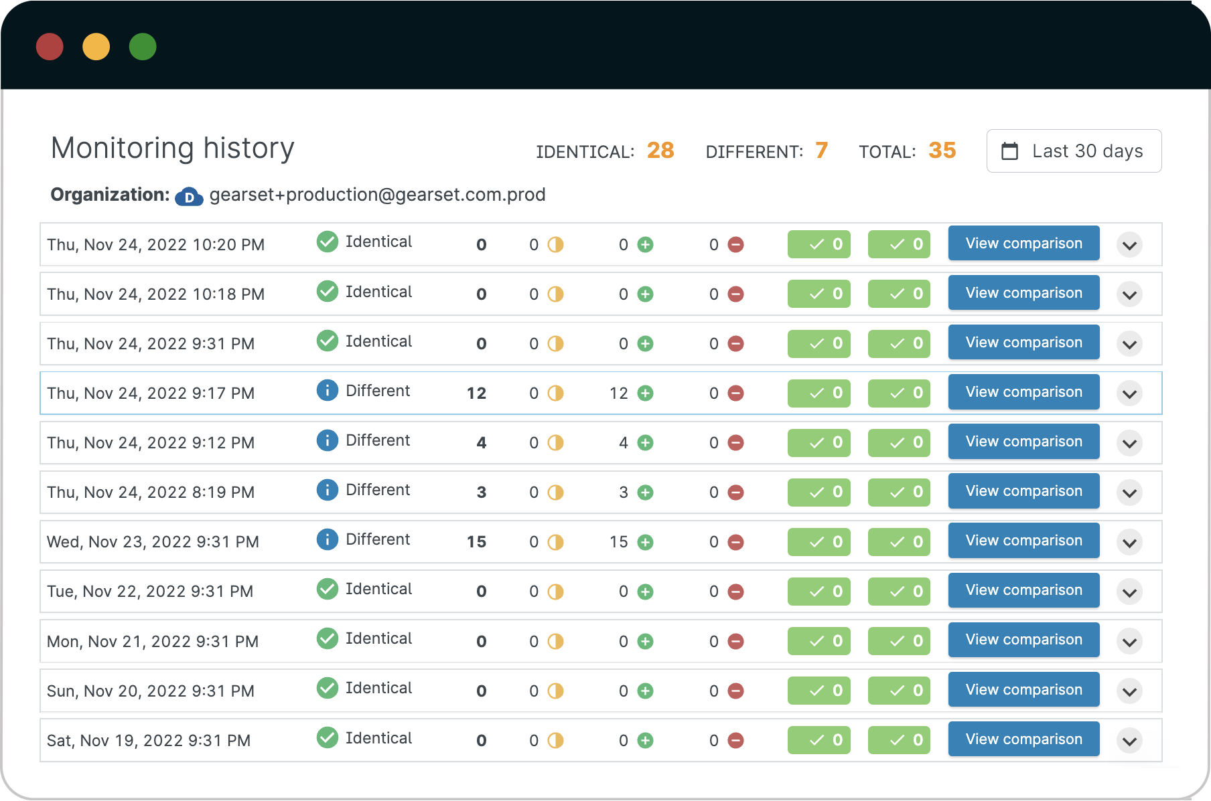Viewport: 1211px width, 801px height.
Task: Expand the Wed Nov 23 monitoring row
Action: pos(1129,542)
